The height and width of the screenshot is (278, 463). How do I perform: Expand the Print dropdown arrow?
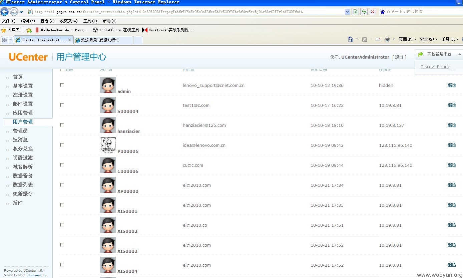click(x=394, y=39)
